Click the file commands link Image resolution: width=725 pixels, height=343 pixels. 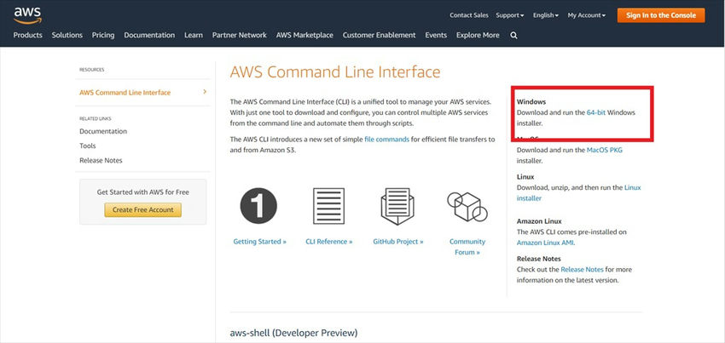click(386, 139)
